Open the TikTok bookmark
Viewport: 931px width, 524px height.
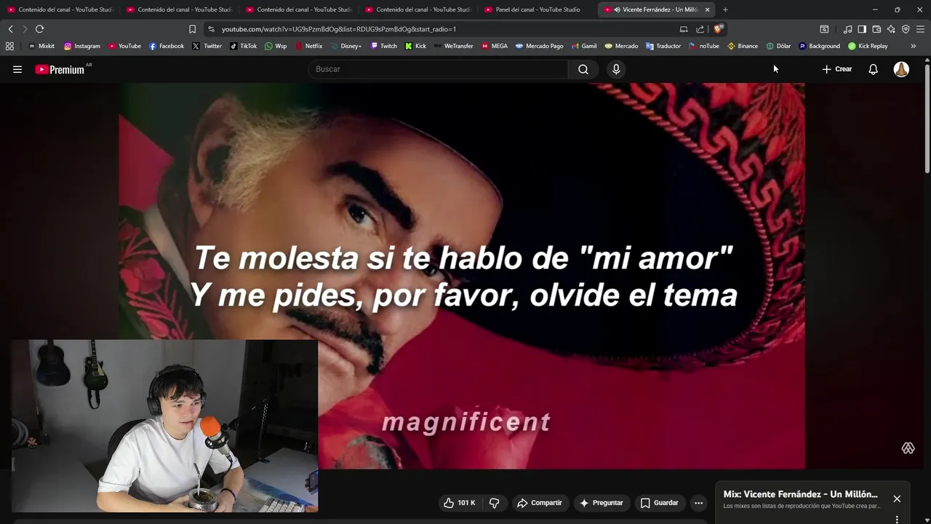tap(243, 46)
